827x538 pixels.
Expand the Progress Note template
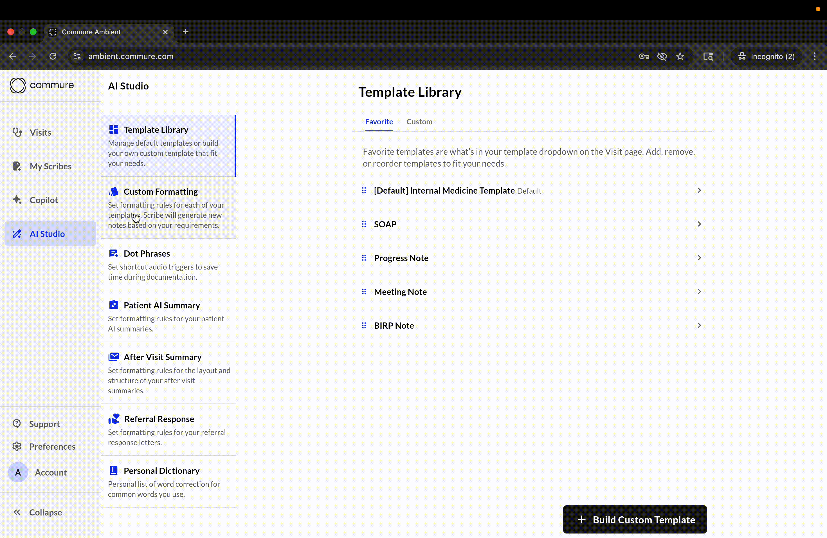(699, 257)
